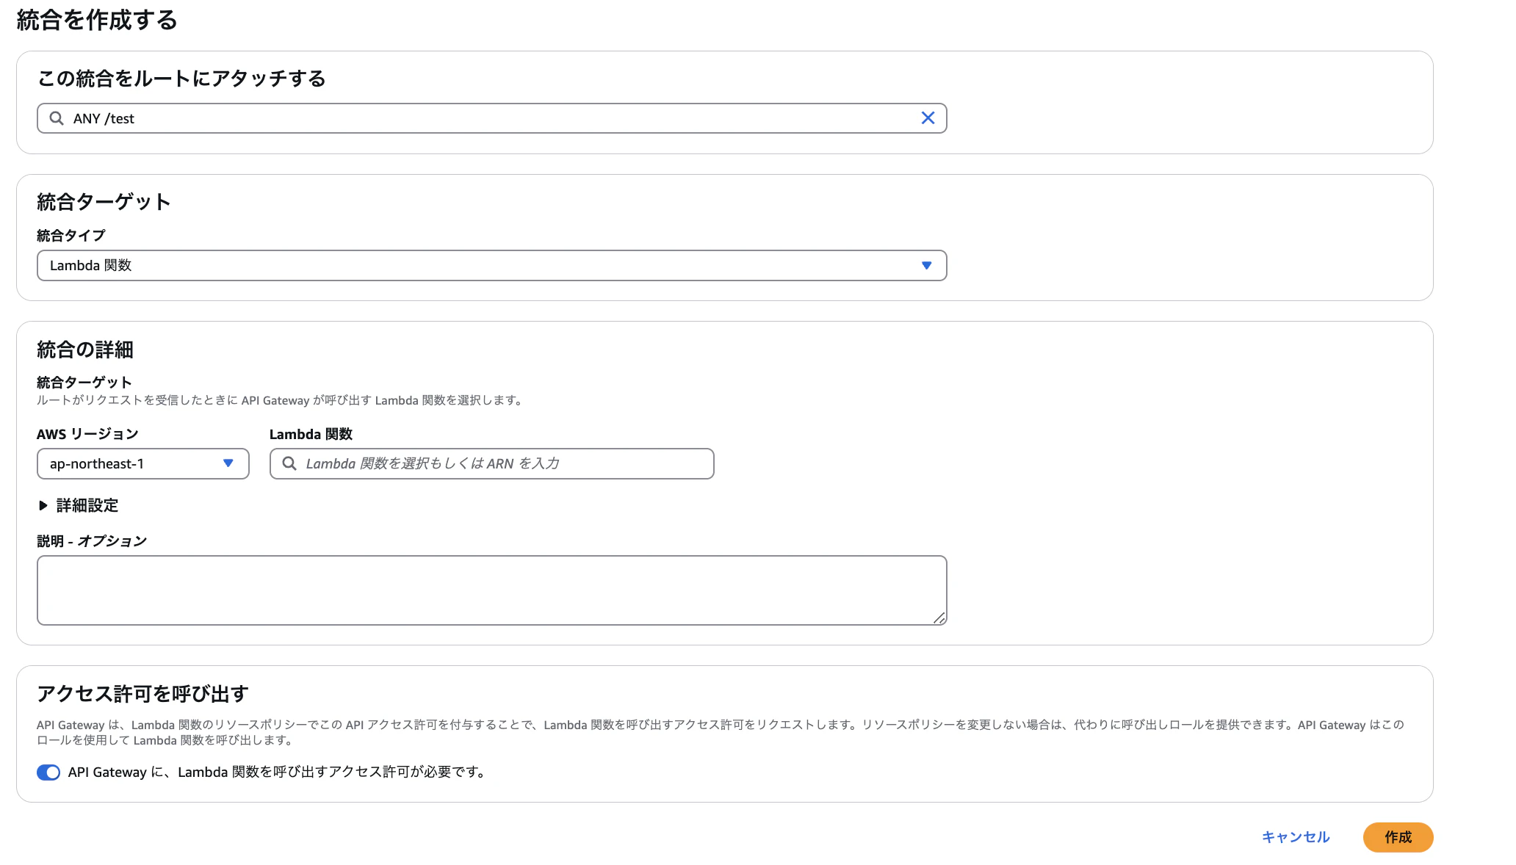Toggle API Gateway Lambda invoke permission switch
The width and height of the screenshot is (1516, 865).
pyautogui.click(x=48, y=772)
